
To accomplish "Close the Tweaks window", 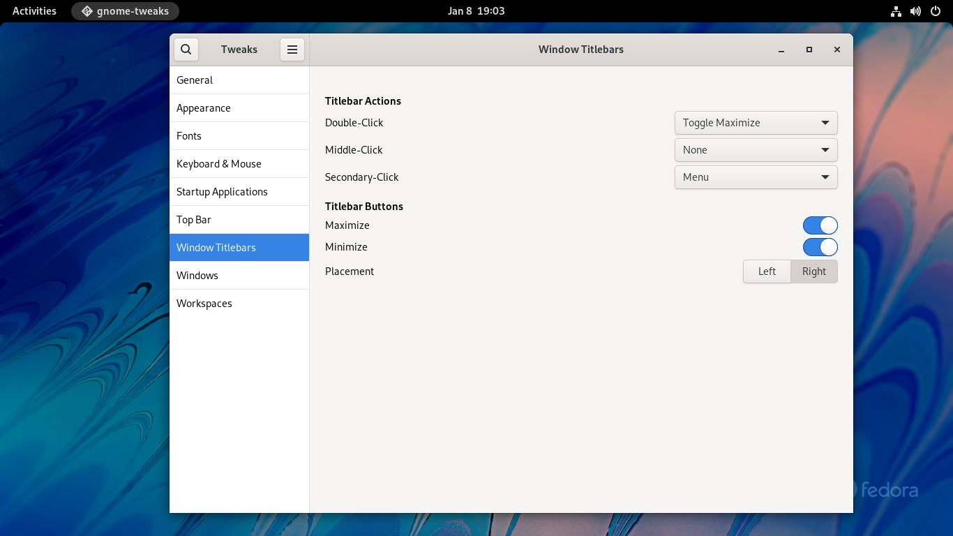I will [x=837, y=50].
